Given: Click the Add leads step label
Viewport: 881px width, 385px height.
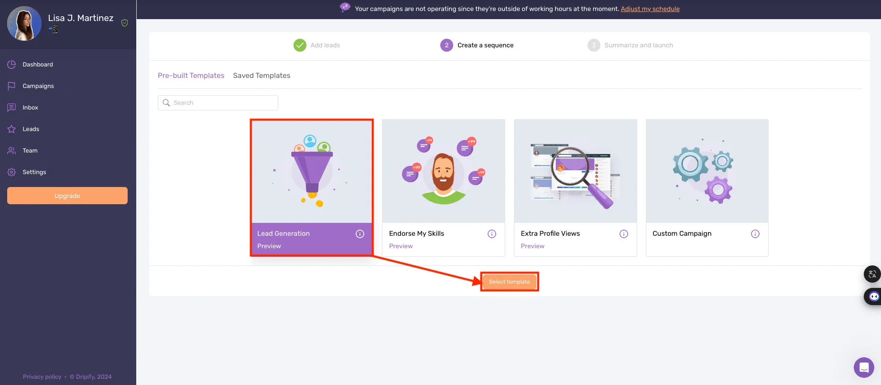Looking at the screenshot, I should 325,45.
